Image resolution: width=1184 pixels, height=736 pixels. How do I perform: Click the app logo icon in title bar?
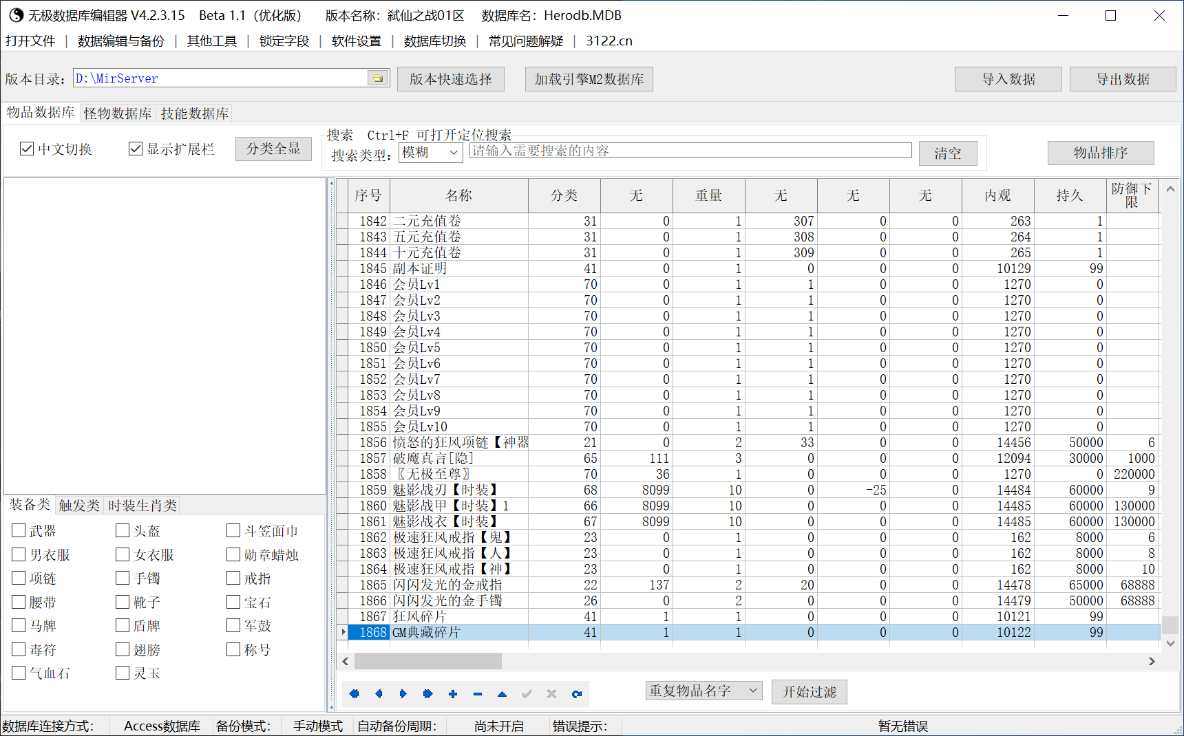point(16,15)
